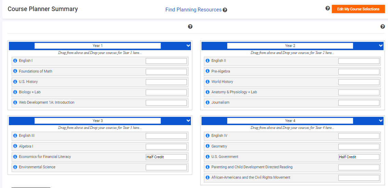Screen dimensions: 388x188
Task: Open info icon for Algebra I
Action: [15, 146]
